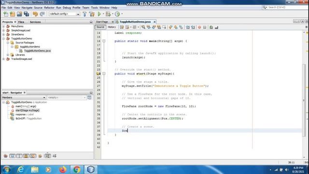309x174 pixels.
Task: Expand the TrackedImageLoad project node
Action: point(3,59)
